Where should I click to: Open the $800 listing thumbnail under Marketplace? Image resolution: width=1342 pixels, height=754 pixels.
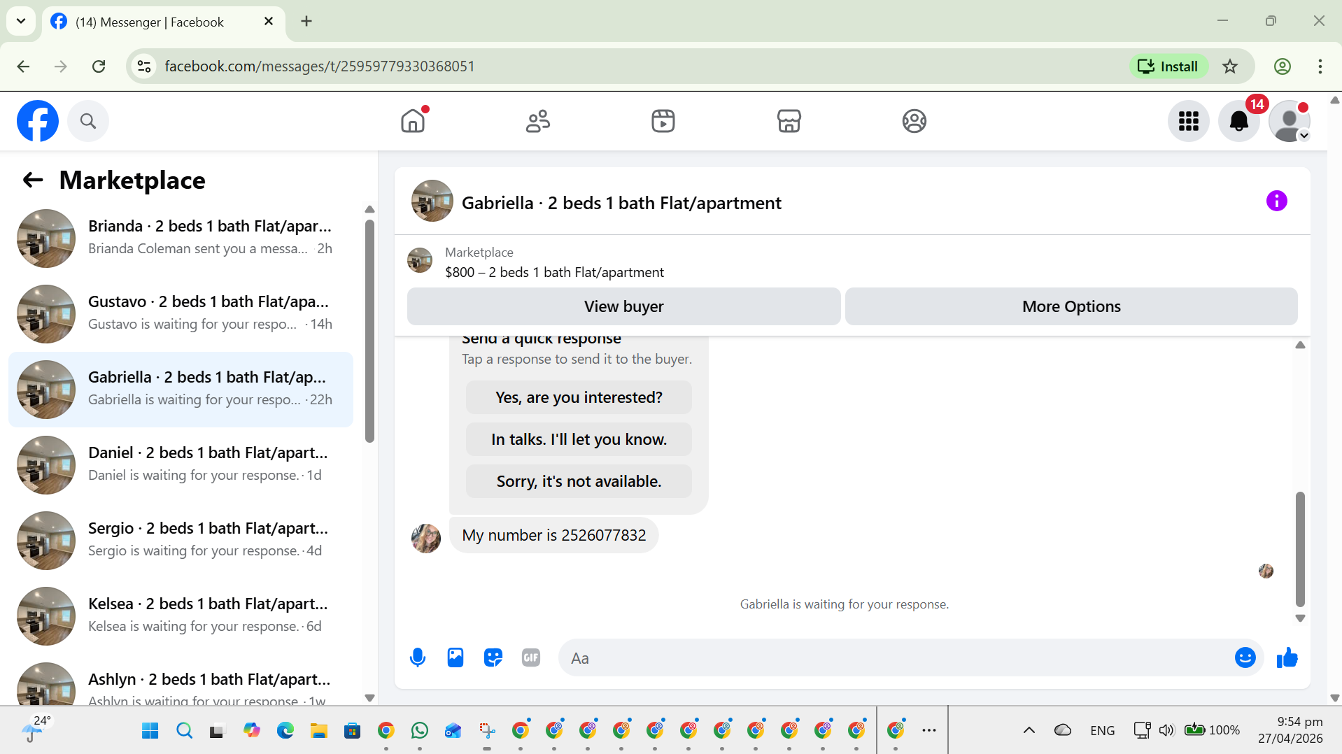coord(420,260)
